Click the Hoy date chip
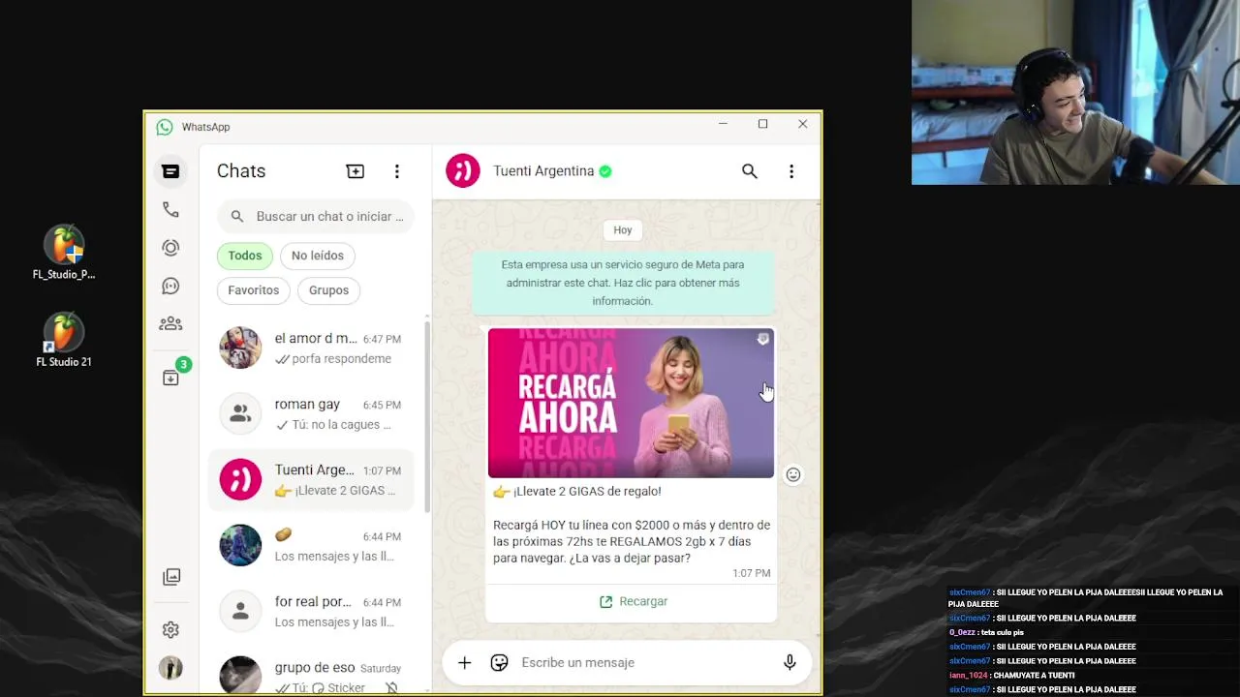This screenshot has width=1240, height=697. 623,230
